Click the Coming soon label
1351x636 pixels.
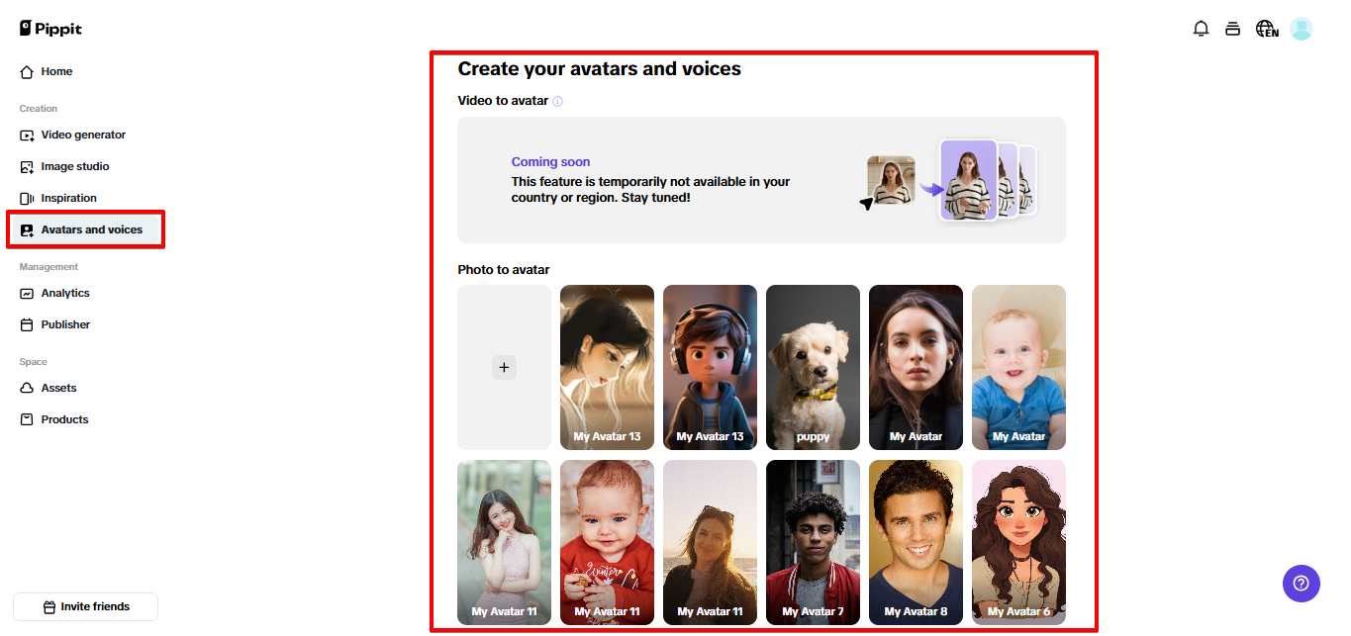pyautogui.click(x=550, y=162)
